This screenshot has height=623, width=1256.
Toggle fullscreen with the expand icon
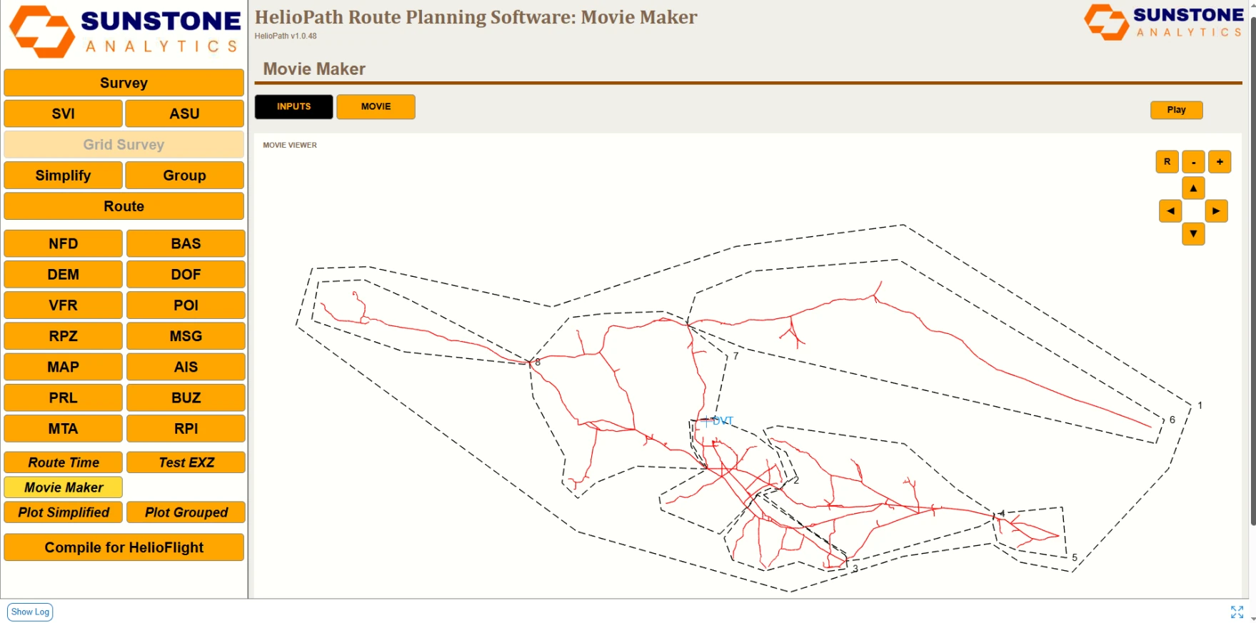pos(1237,612)
